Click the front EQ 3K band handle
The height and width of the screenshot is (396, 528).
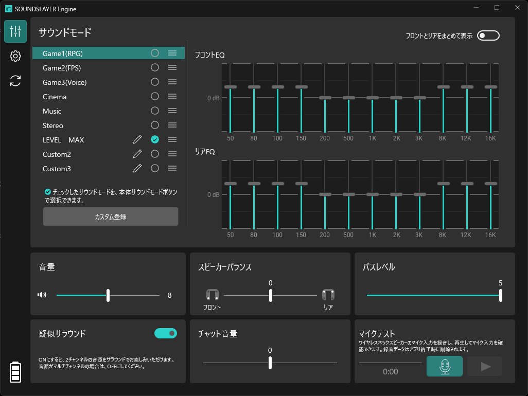point(419,98)
